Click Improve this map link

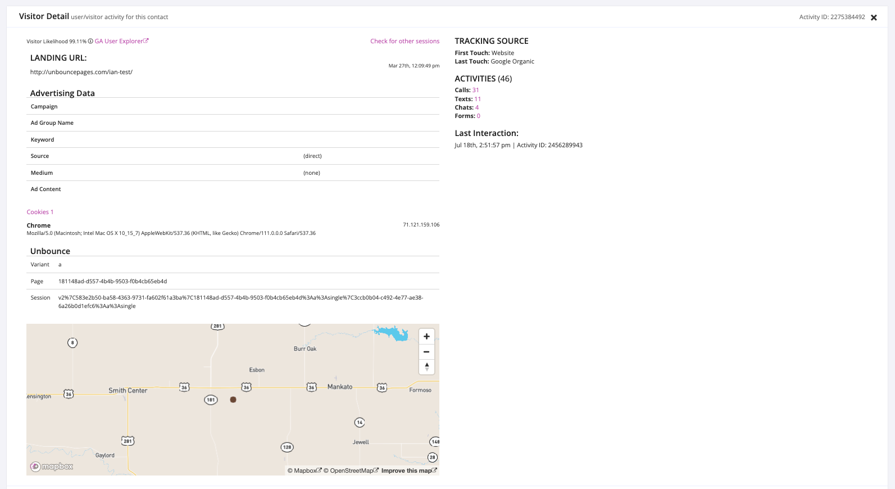(x=408, y=470)
